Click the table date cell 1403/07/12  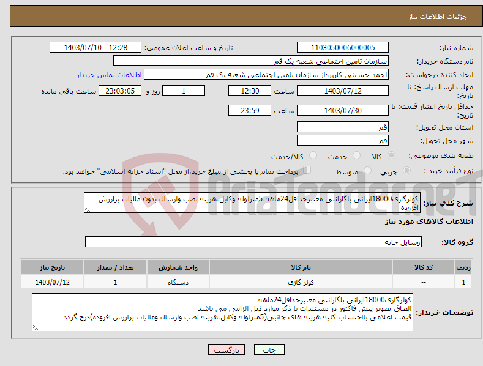(x=53, y=282)
